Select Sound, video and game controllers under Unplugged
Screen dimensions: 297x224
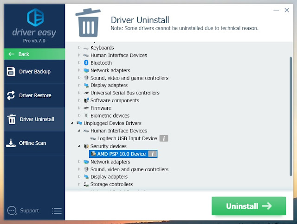(x=129, y=169)
